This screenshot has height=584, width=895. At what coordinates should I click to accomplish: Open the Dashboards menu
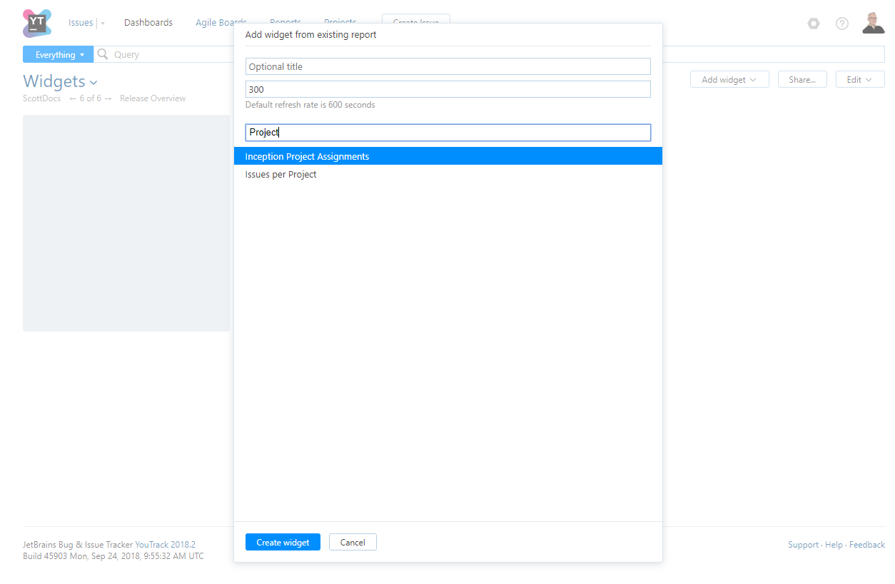tap(148, 23)
